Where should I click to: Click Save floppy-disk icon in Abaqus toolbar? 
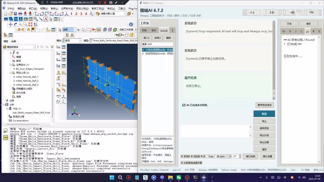tap(15, 14)
